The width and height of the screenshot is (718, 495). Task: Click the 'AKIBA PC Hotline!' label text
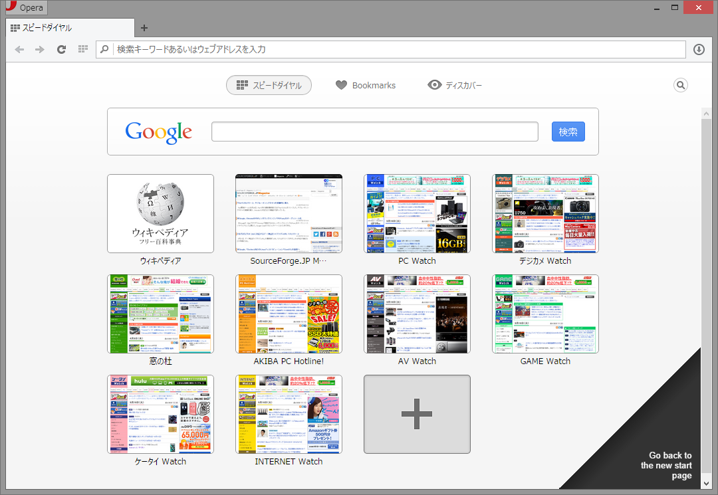pyautogui.click(x=289, y=361)
